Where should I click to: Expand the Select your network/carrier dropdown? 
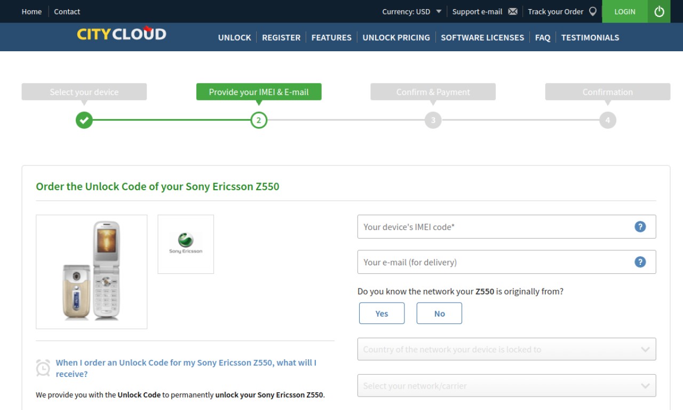click(506, 385)
